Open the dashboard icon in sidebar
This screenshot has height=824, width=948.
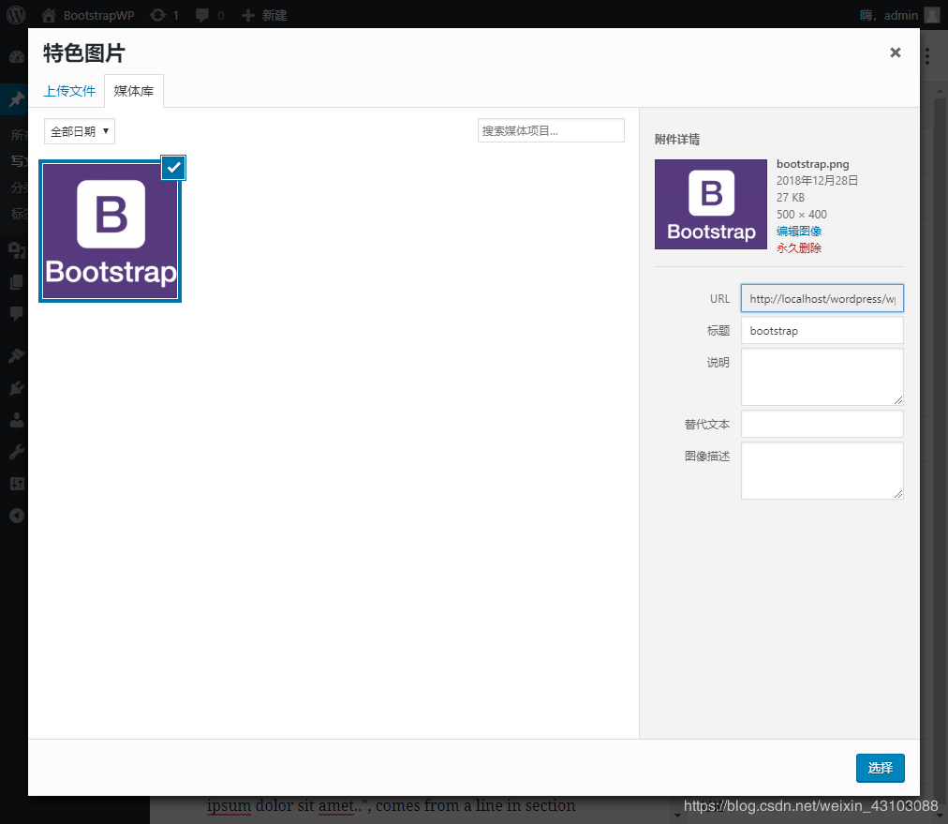[x=16, y=57]
